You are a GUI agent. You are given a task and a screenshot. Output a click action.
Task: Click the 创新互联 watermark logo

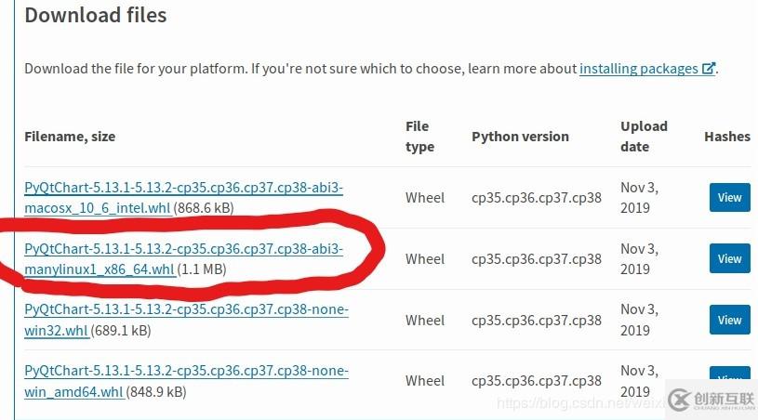click(710, 400)
